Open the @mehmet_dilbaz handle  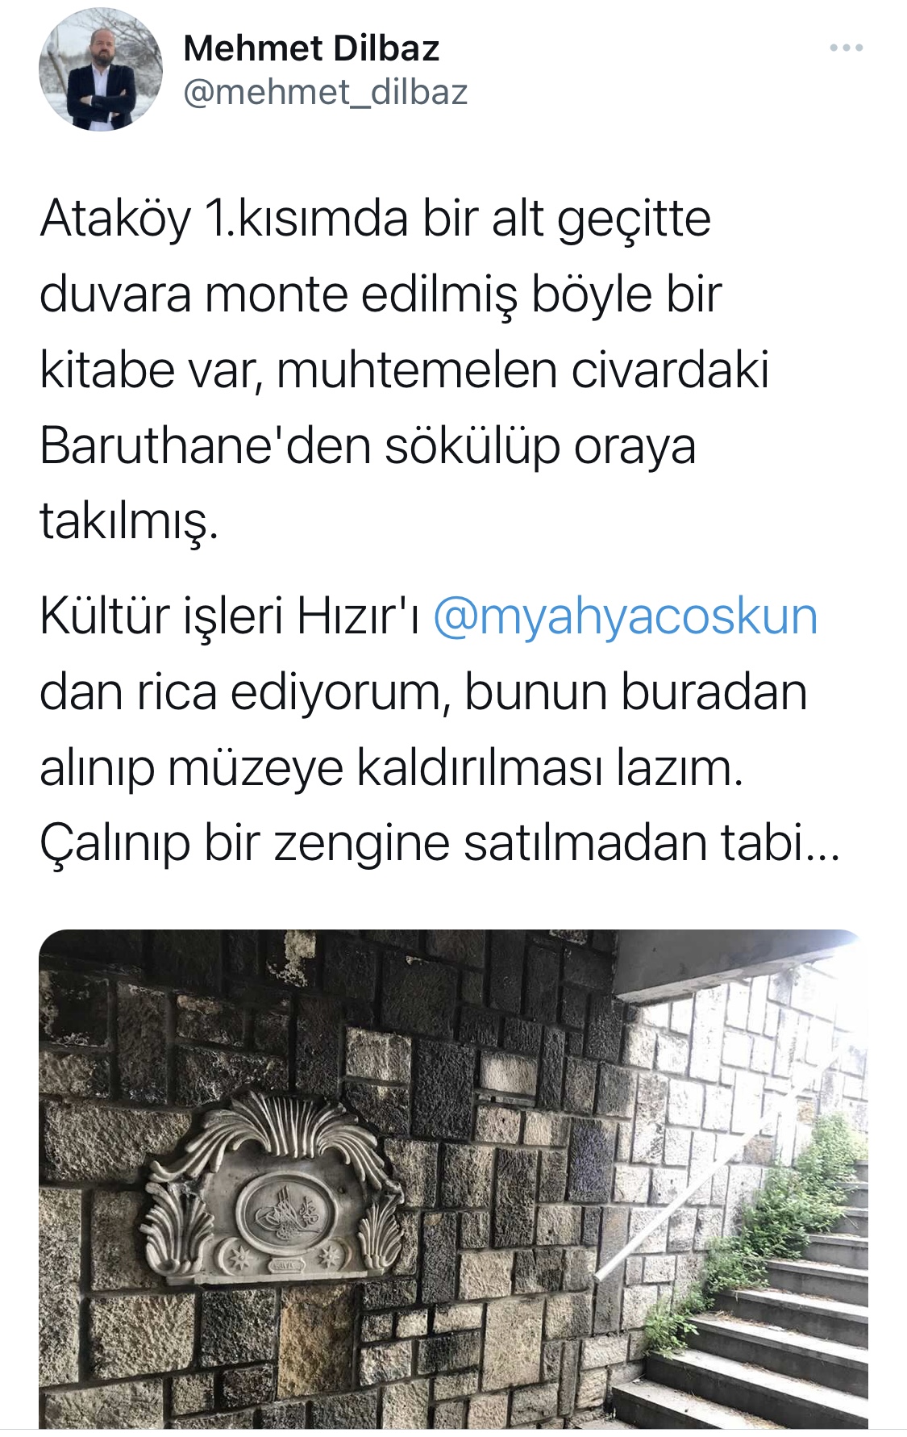click(x=326, y=93)
